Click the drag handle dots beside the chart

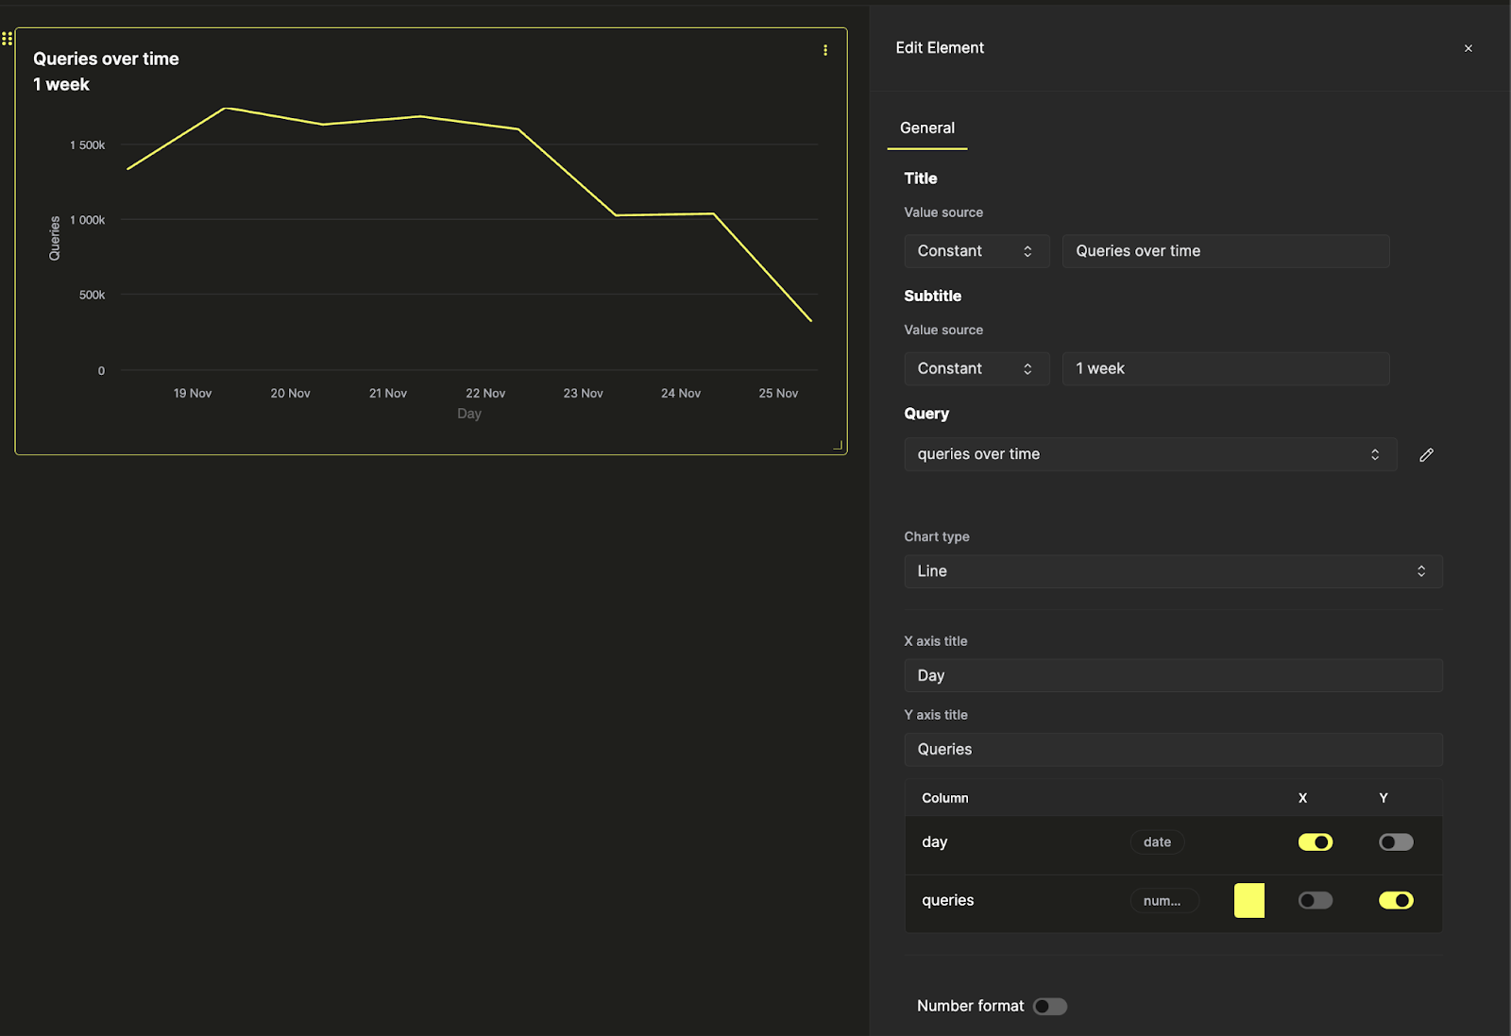[x=8, y=38]
